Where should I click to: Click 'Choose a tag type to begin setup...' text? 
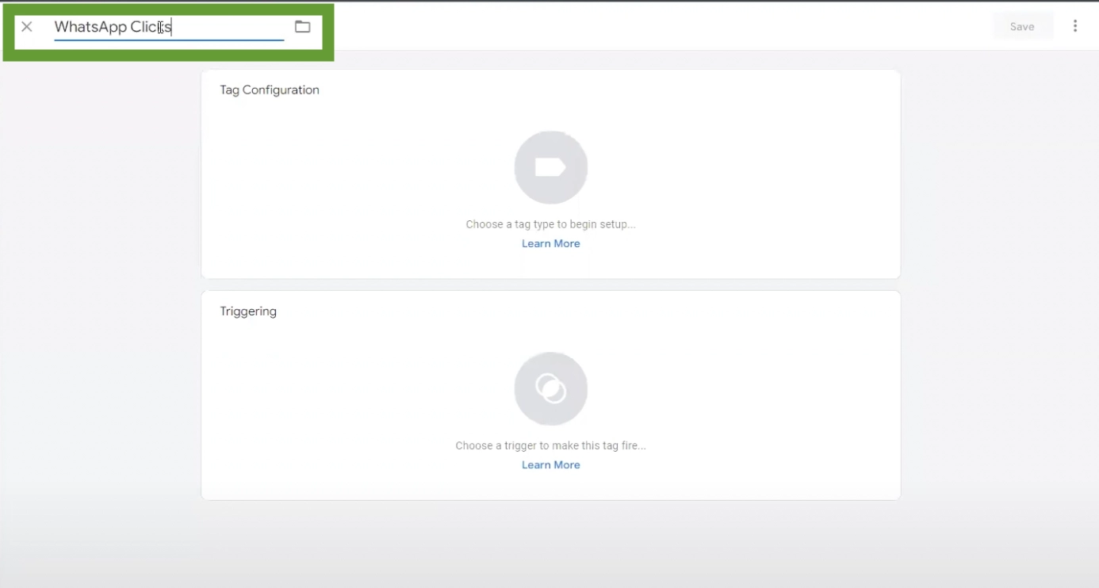click(551, 224)
